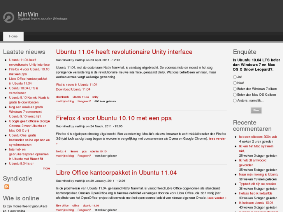The height and width of the screenshot is (212, 283).
Task: Open comment 'Ik heb dit antwoord gevonden'
Action: [x=253, y=163]
